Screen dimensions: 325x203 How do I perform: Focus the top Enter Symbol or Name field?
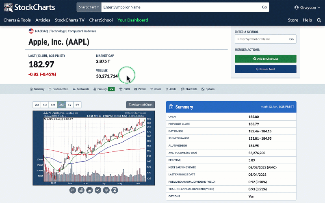(180, 7)
